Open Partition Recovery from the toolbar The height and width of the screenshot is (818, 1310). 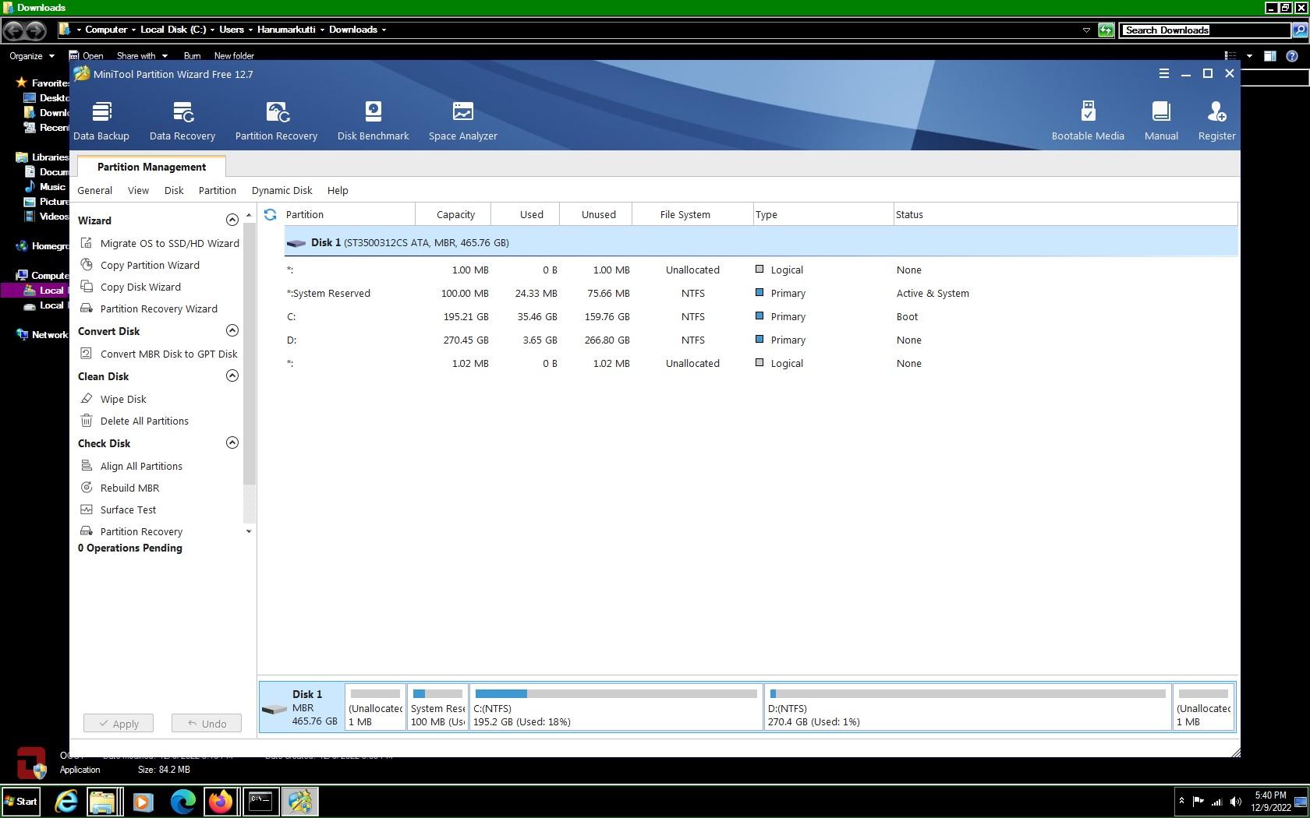[276, 121]
